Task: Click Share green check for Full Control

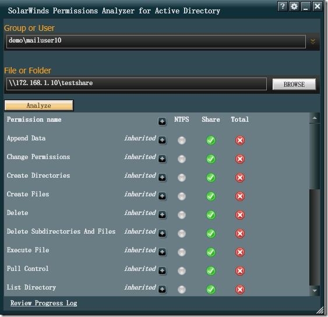Action: click(x=211, y=270)
